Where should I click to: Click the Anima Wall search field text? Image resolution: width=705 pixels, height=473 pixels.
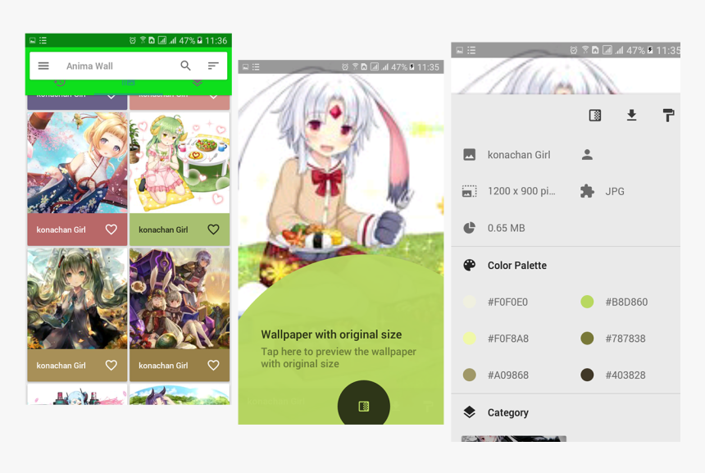89,66
